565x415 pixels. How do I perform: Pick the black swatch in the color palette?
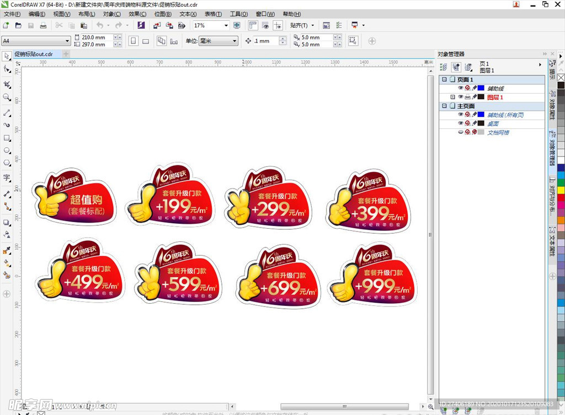coord(561,85)
